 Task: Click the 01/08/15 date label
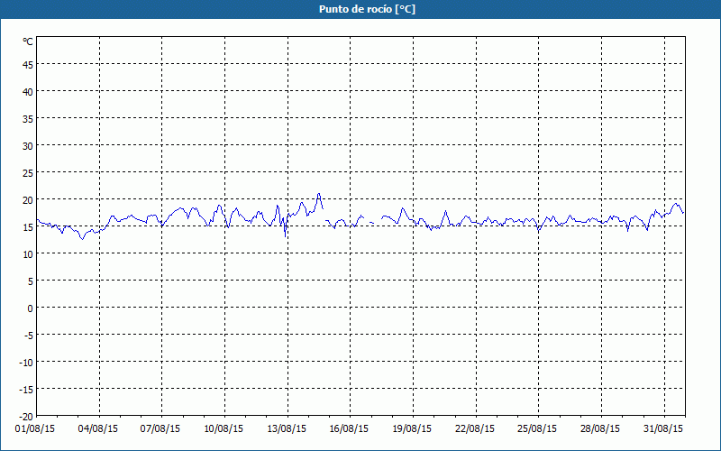[x=35, y=429]
